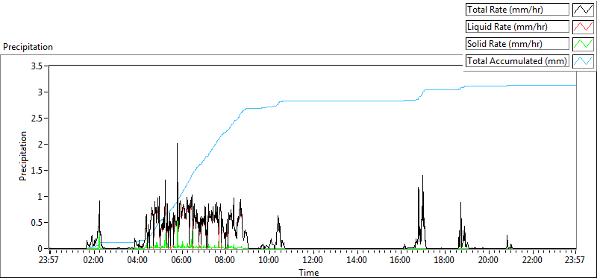The image size is (597, 278).
Task: Click the Liquid Rate red line swatch
Action: pyautogui.click(x=583, y=27)
